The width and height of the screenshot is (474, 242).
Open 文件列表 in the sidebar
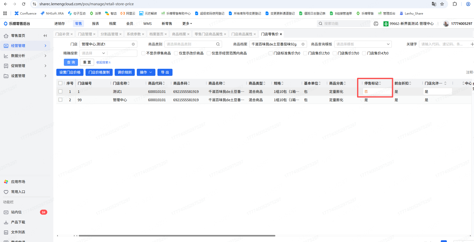click(18, 232)
